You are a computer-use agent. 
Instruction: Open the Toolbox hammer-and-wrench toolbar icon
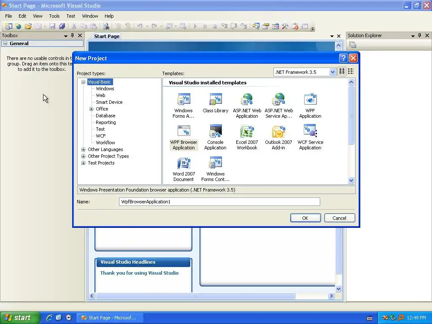(x=285, y=26)
